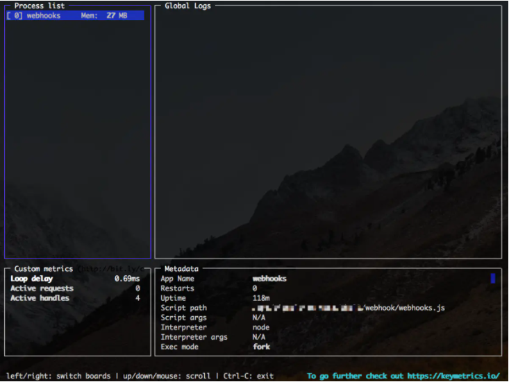509x382 pixels.
Task: Click the 118m uptime value
Action: pos(261,298)
